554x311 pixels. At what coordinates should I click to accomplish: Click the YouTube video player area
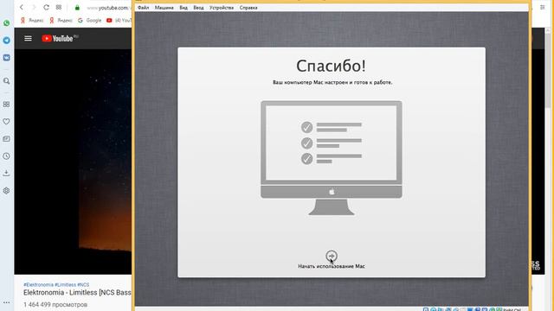(x=73, y=162)
